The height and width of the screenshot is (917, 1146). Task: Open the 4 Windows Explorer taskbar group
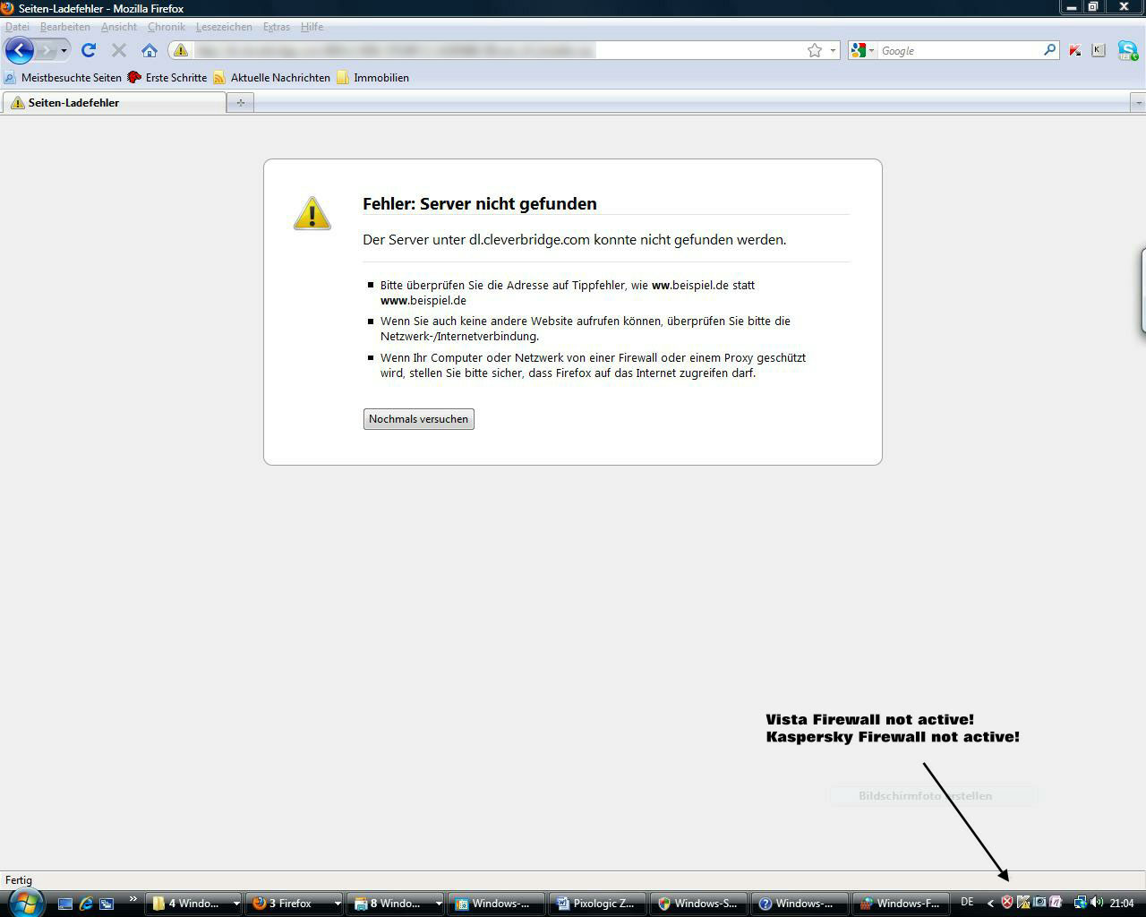(194, 904)
